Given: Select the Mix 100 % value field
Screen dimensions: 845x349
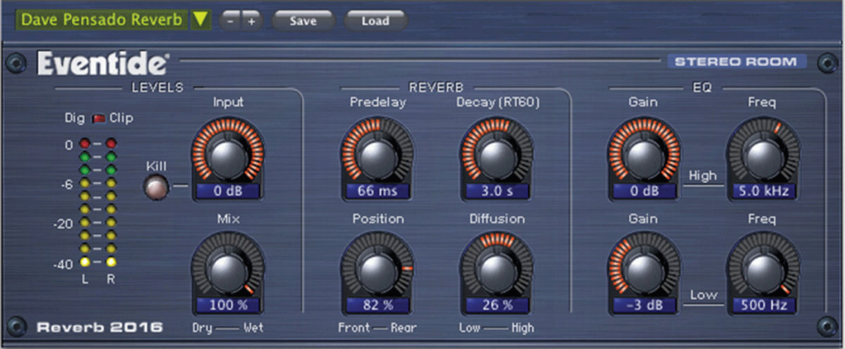Looking at the screenshot, I should (x=228, y=305).
